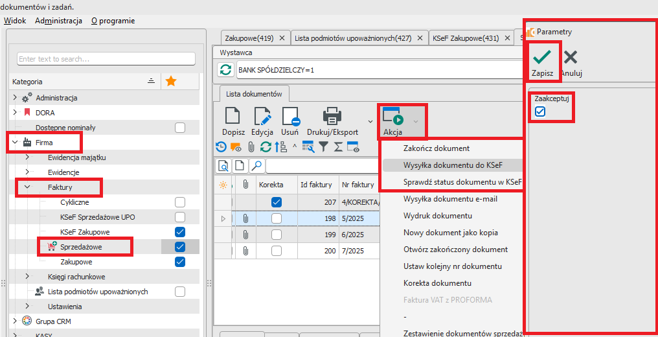Click the sigma summation icon
658x337 pixels.
coord(338,147)
